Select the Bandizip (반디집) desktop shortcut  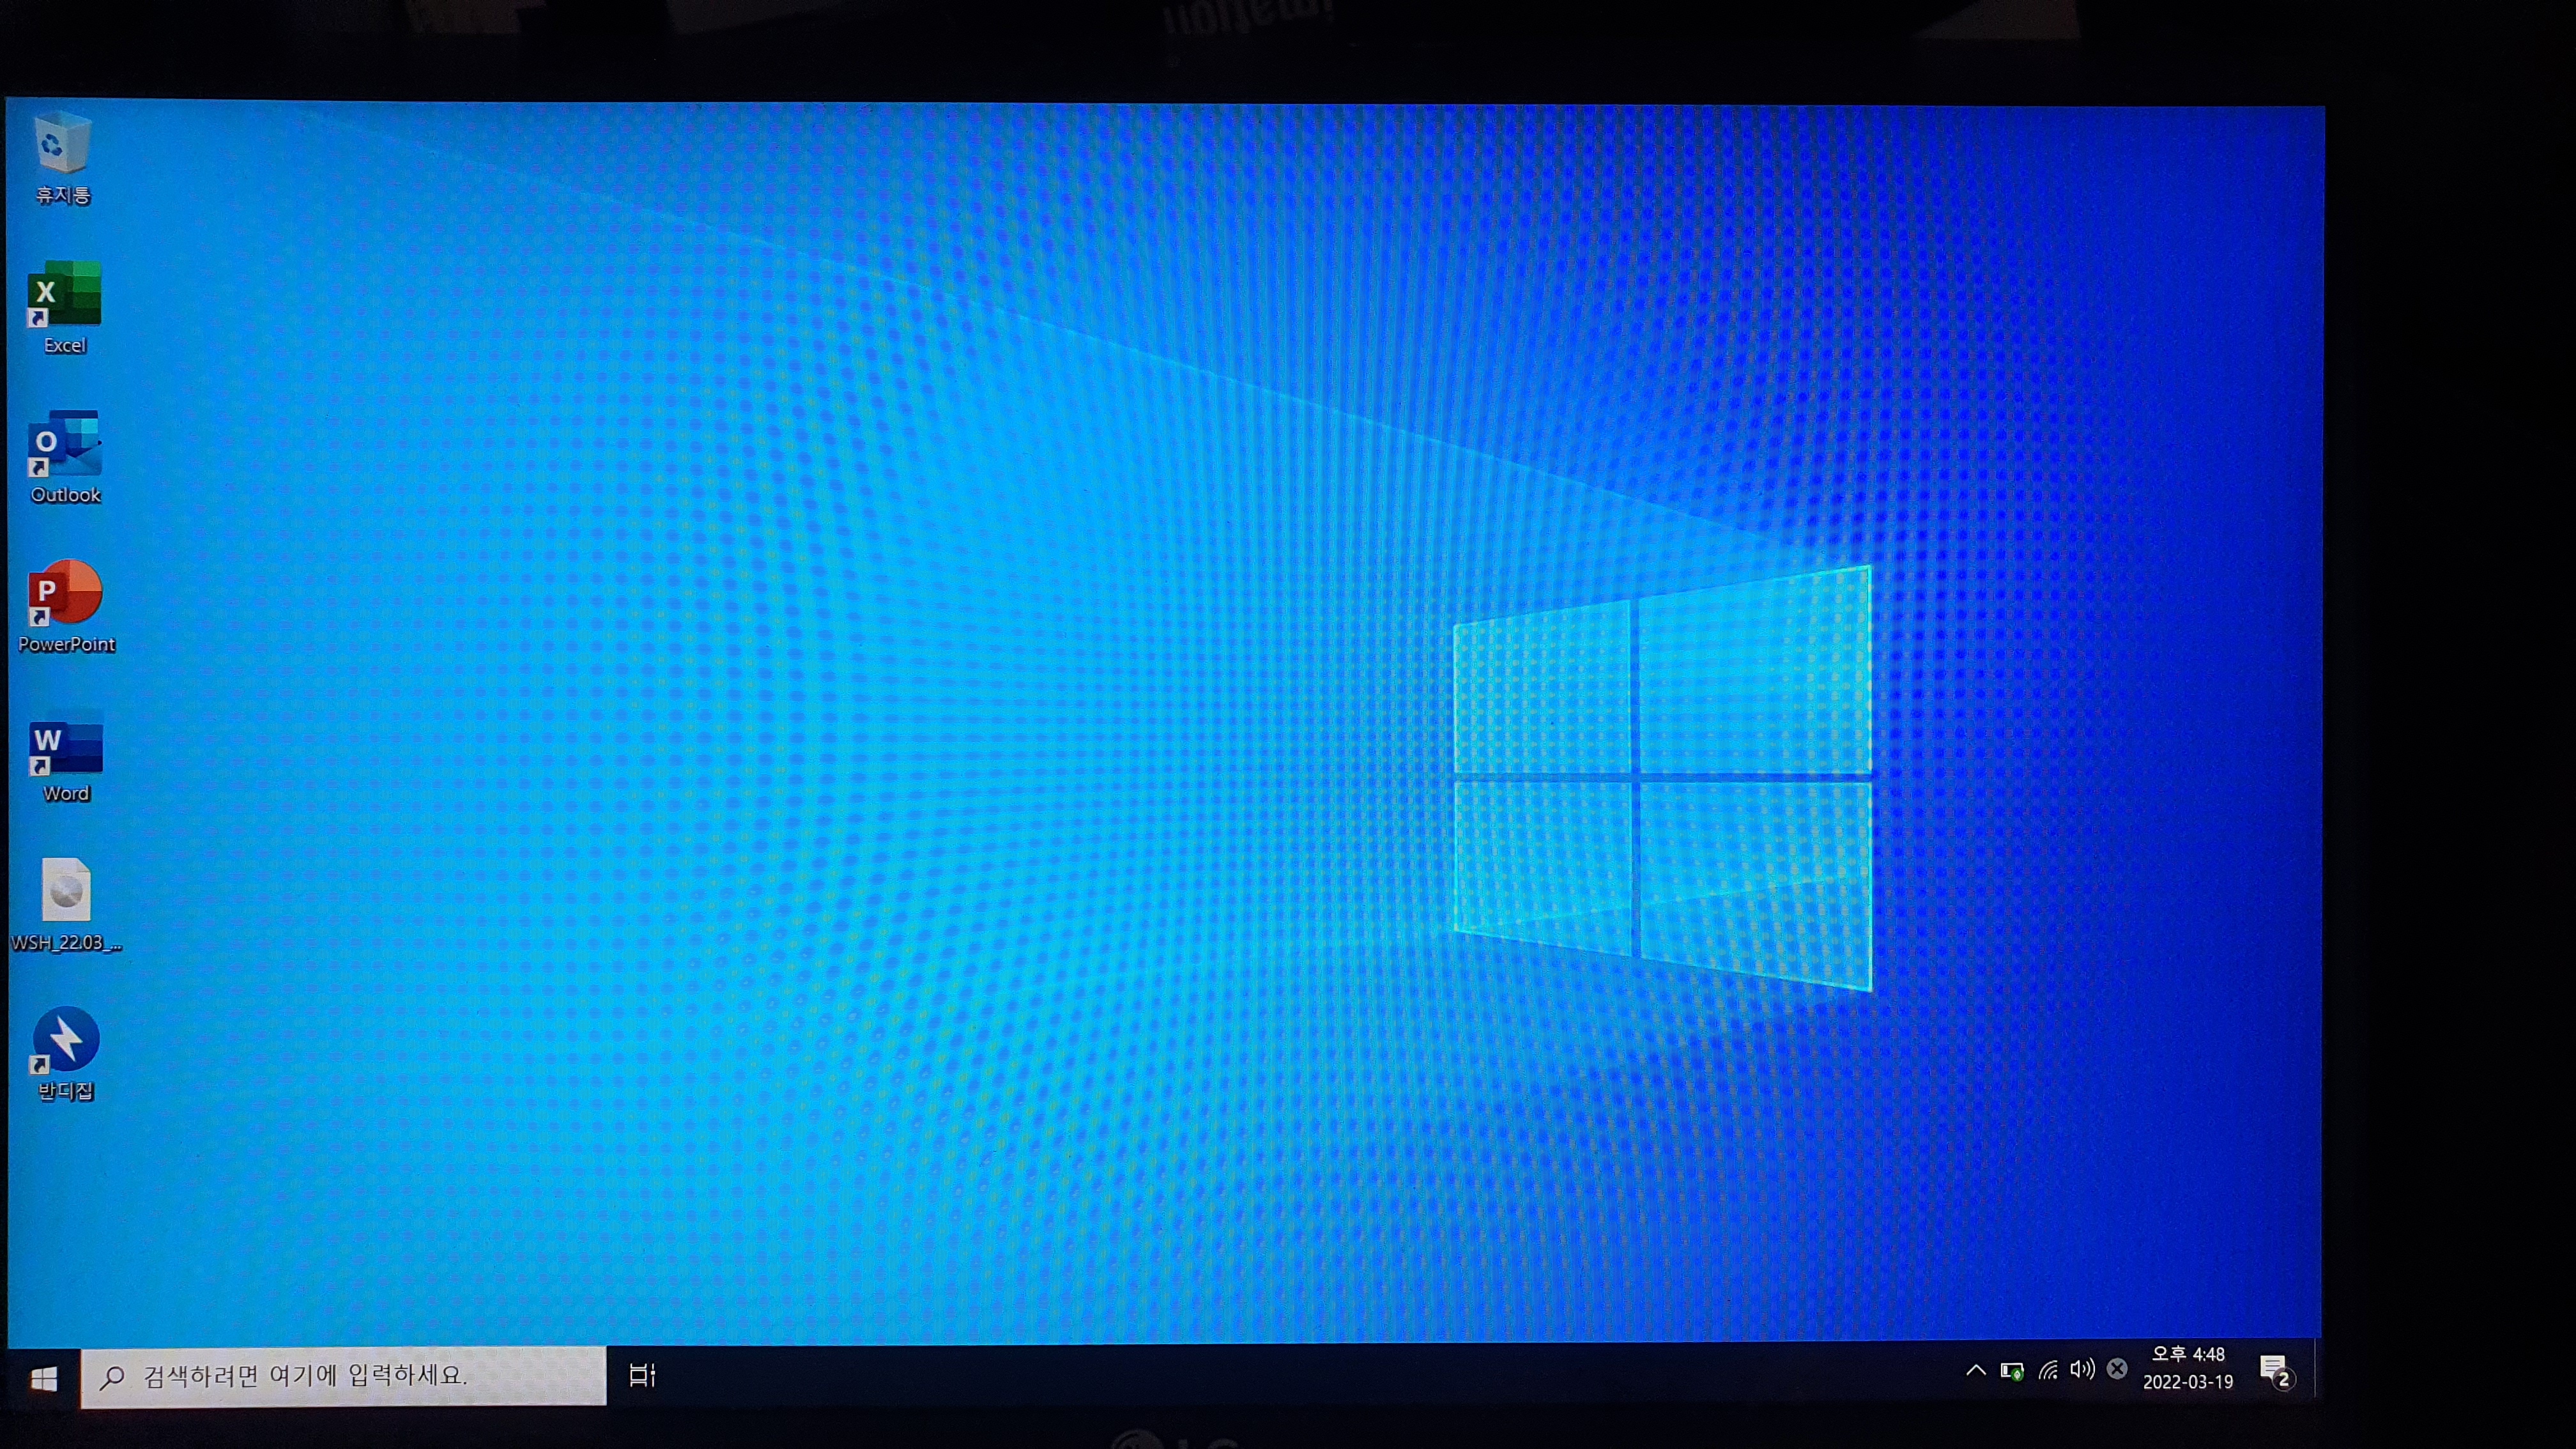(x=66, y=1054)
